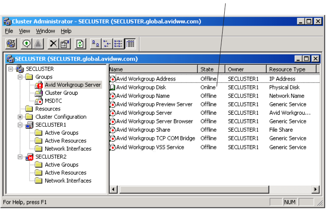Click the horizontal scrollbar thumb
This screenshot has width=326, height=209.
(x=194, y=189)
